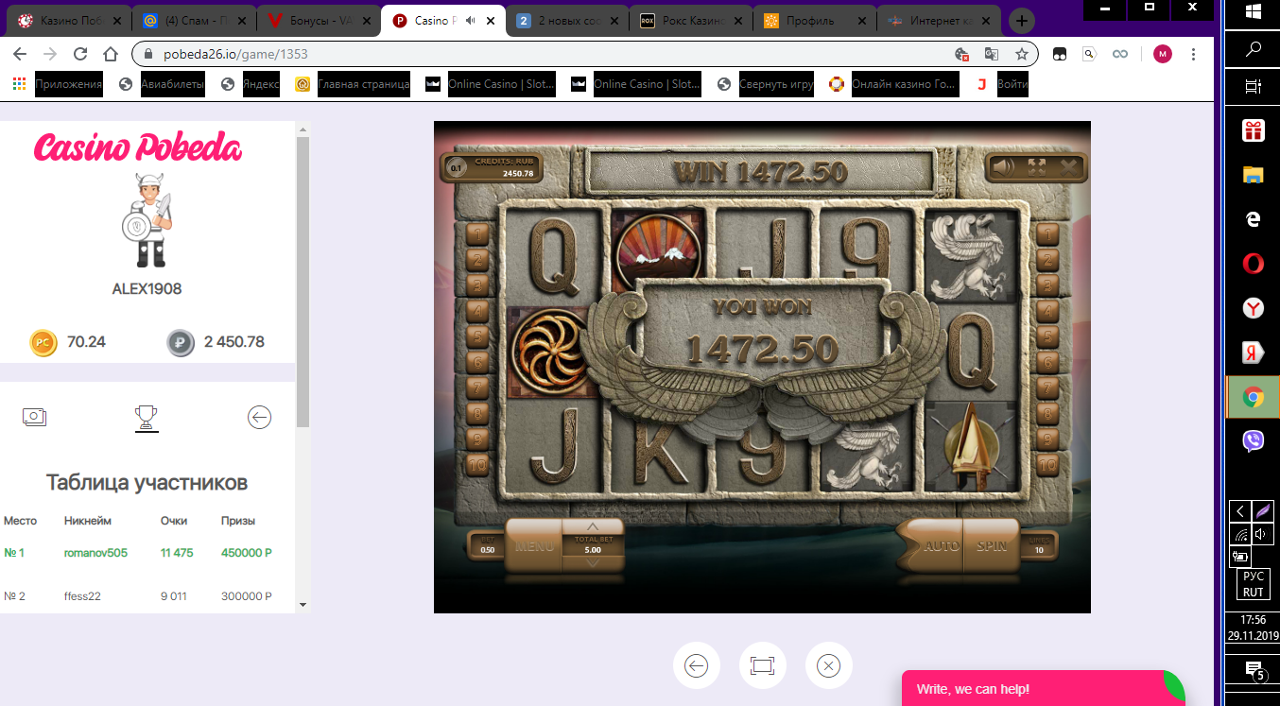Mute audio on the Casino Pobeda tab
This screenshot has width=1280, height=706.
[469, 19]
